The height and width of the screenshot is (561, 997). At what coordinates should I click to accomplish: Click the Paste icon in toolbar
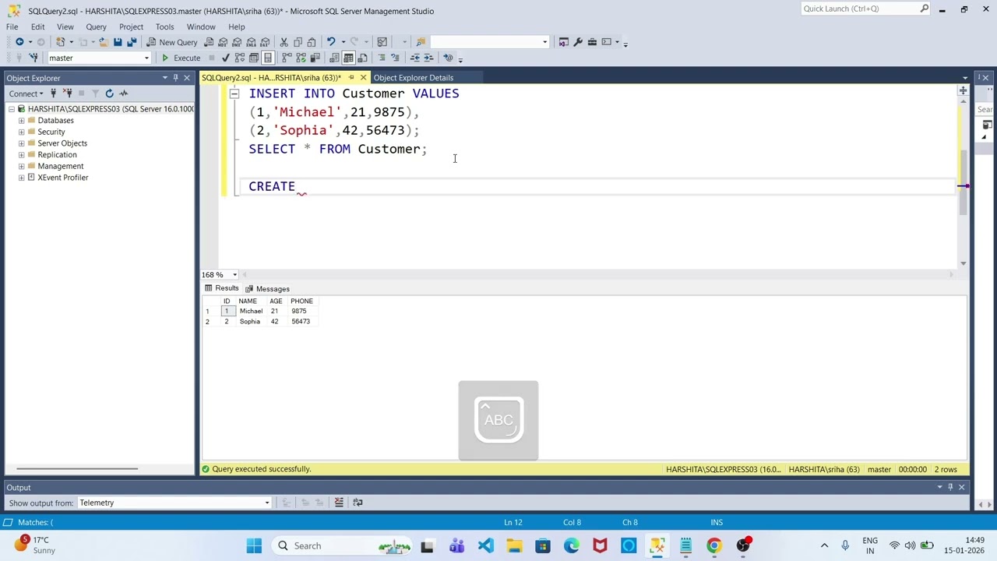[x=312, y=42]
